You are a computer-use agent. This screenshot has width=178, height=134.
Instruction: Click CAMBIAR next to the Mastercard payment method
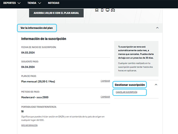click(x=105, y=97)
